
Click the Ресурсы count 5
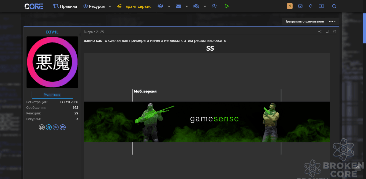pos(77,119)
